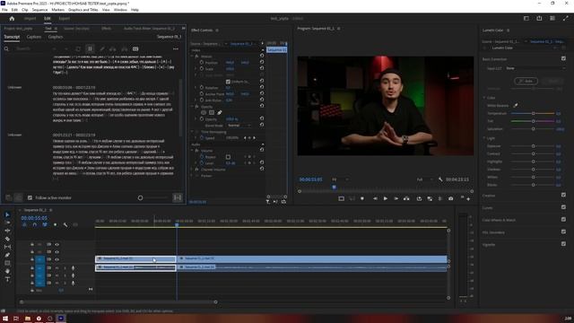Add a marker in the Program monitor
The image size is (574, 323).
362,198
